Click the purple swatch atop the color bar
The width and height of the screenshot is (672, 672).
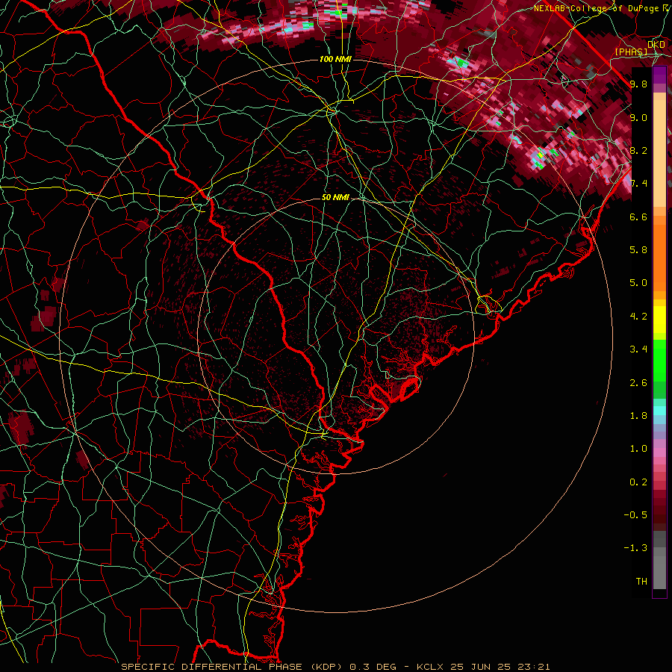(x=659, y=75)
